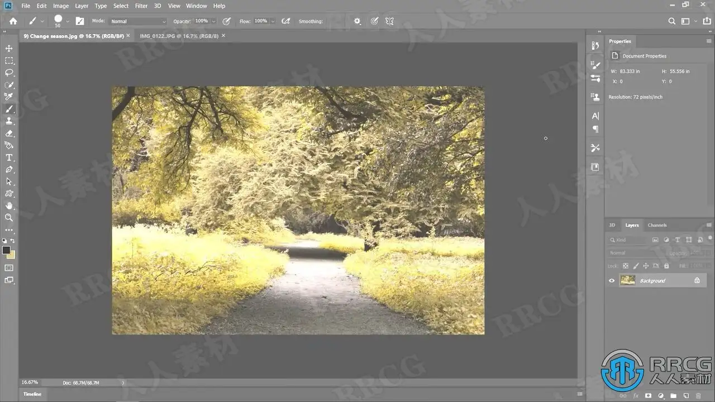Create a new layer via layers panel icon
The width and height of the screenshot is (715, 402).
[686, 396]
